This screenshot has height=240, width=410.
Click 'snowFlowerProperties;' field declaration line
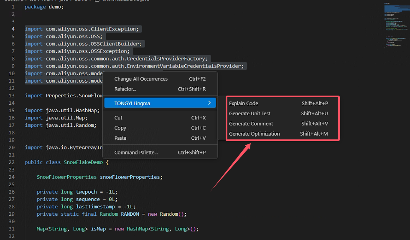click(x=99, y=177)
